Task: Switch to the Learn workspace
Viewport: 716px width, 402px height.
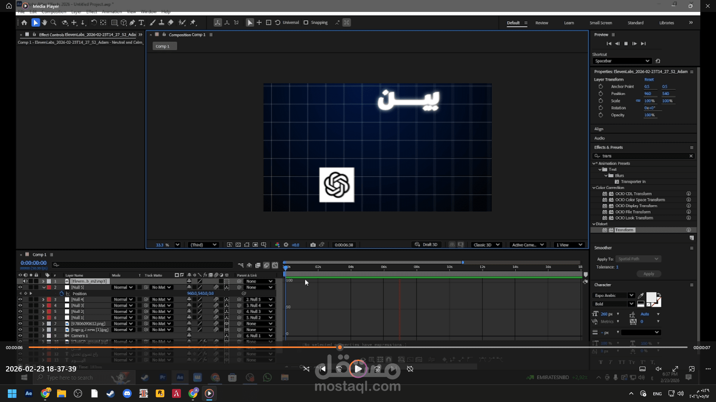Action: 569,23
